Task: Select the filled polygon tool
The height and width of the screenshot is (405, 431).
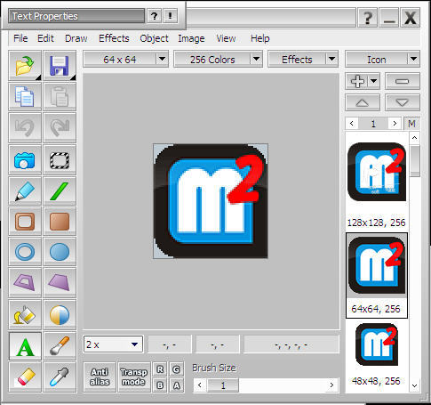Action: point(60,282)
